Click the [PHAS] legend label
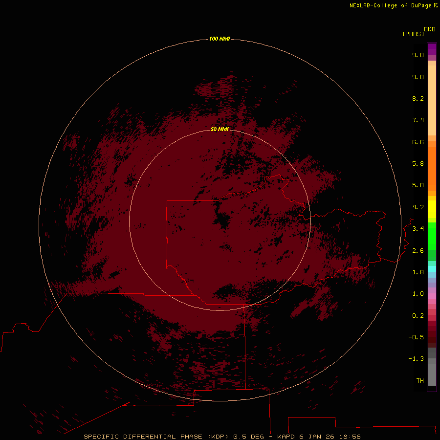Viewport: 440px width, 440px height. coord(413,34)
